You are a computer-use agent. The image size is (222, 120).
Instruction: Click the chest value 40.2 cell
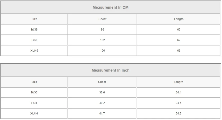pos(102,103)
